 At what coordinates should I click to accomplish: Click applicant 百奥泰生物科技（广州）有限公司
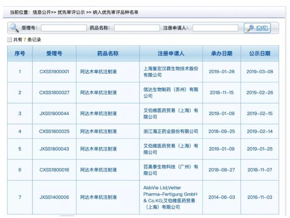[x=171, y=170]
